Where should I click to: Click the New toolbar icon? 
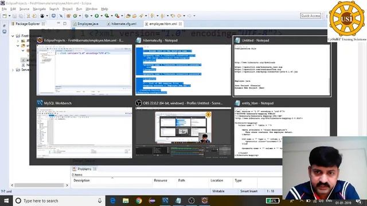point(5,16)
